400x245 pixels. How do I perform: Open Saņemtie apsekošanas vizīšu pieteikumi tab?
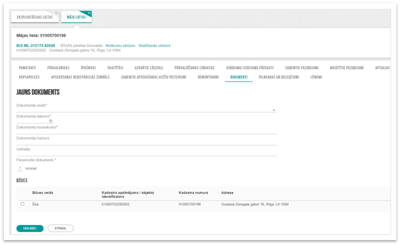[x=154, y=77]
